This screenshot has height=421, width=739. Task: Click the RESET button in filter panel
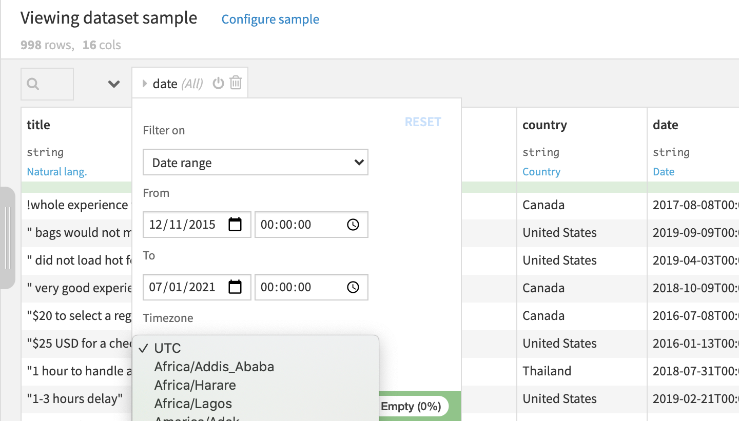(x=423, y=122)
